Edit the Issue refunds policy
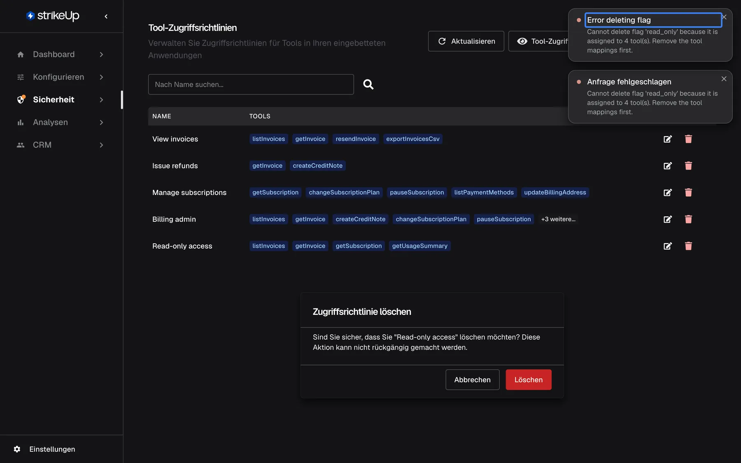The height and width of the screenshot is (463, 741). click(668, 166)
